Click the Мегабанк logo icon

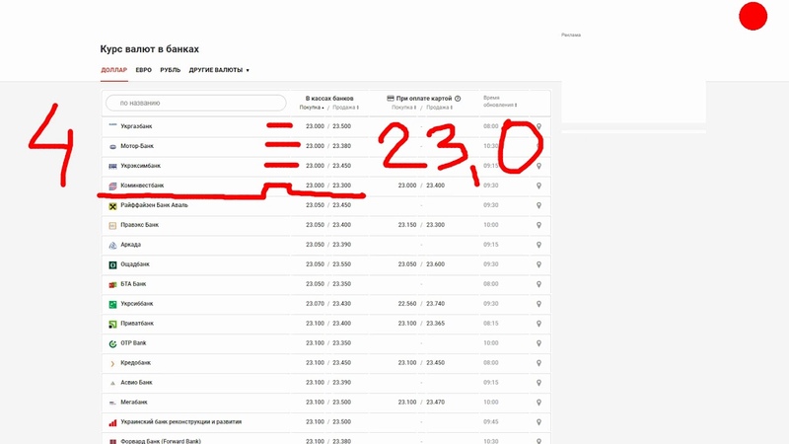pyautogui.click(x=112, y=403)
